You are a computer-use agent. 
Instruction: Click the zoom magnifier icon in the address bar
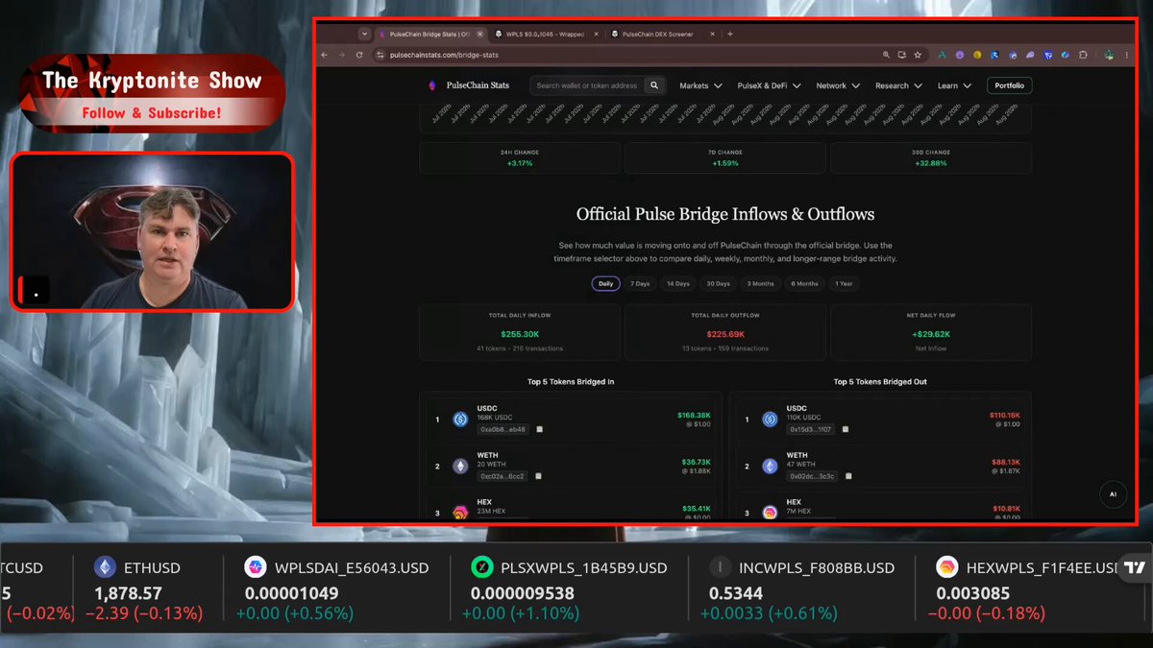(886, 55)
